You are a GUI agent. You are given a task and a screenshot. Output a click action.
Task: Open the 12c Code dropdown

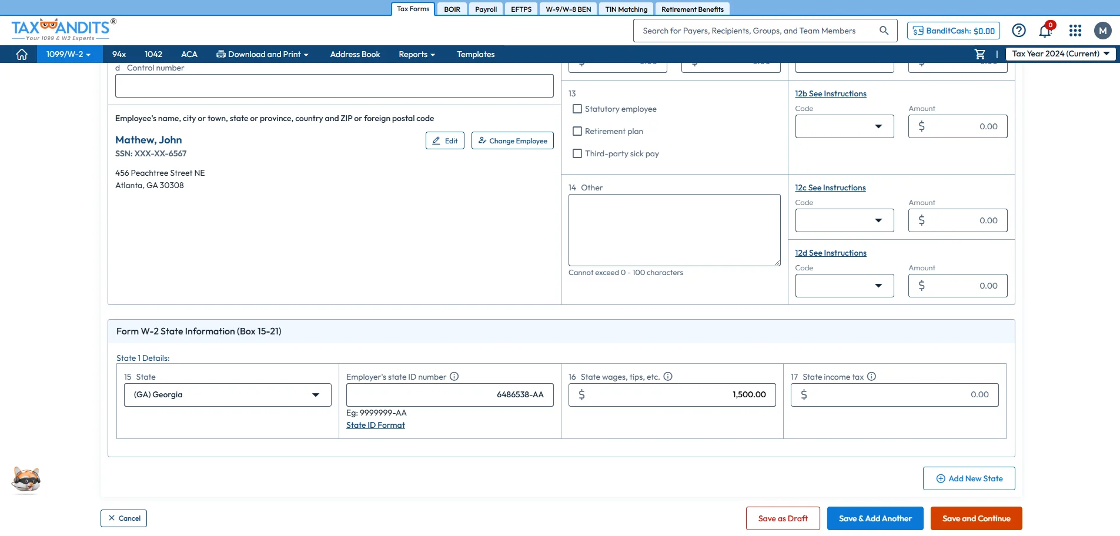(x=844, y=220)
